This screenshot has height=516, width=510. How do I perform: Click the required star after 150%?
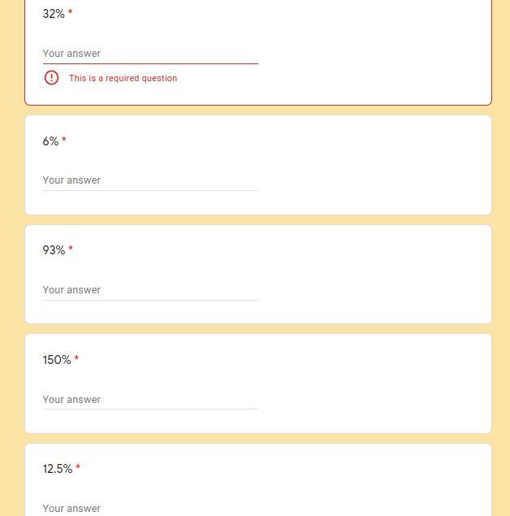click(76, 359)
